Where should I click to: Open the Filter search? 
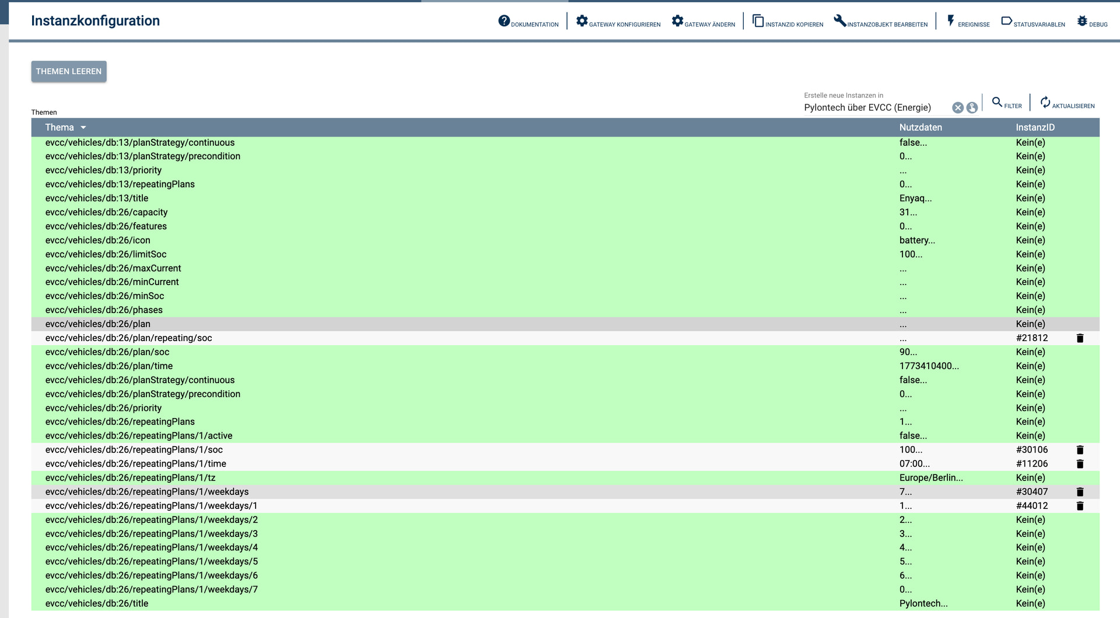click(1006, 103)
